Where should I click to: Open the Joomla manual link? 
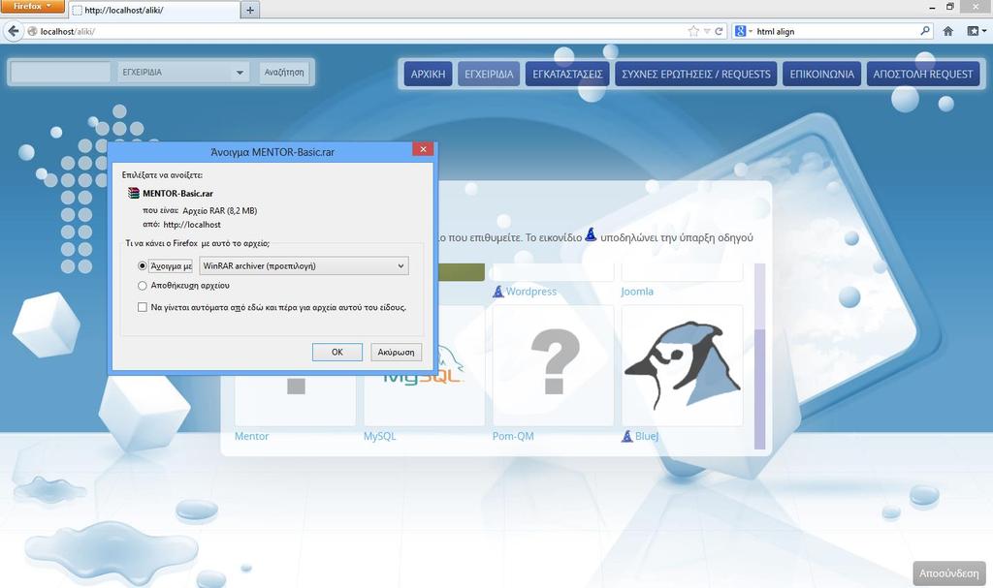pos(637,292)
